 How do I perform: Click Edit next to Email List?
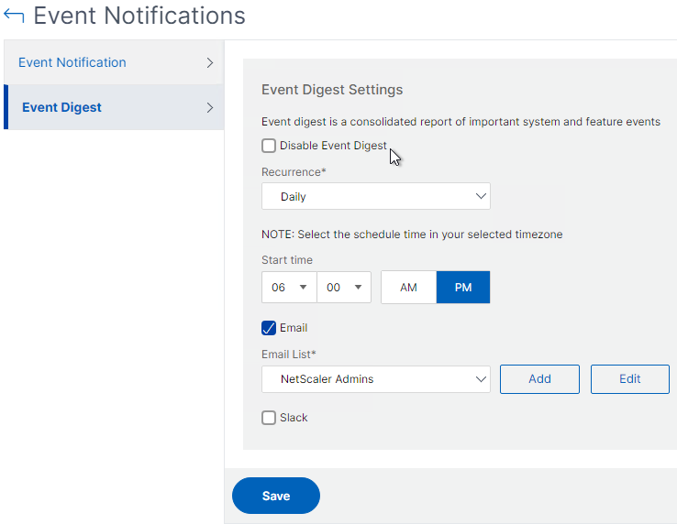pyautogui.click(x=630, y=379)
